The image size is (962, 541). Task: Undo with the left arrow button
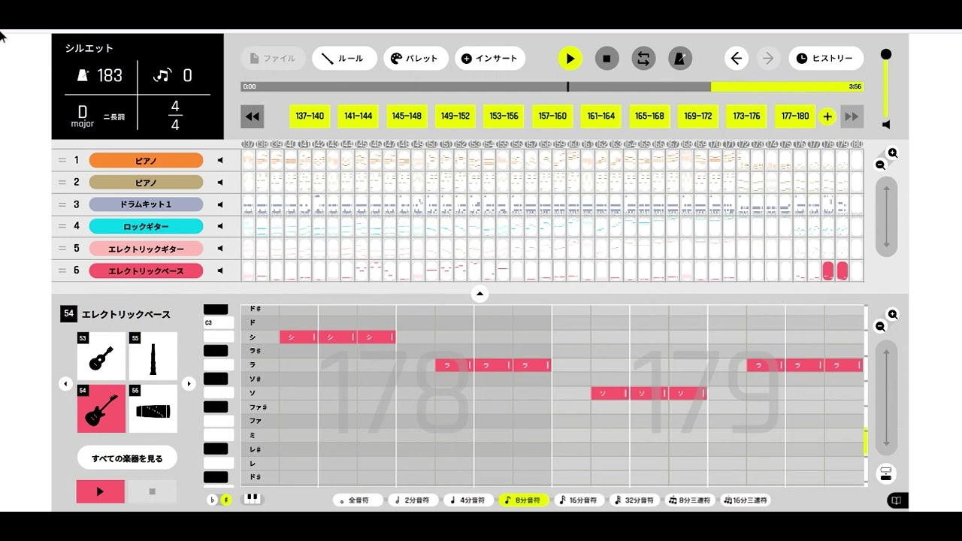tap(737, 59)
